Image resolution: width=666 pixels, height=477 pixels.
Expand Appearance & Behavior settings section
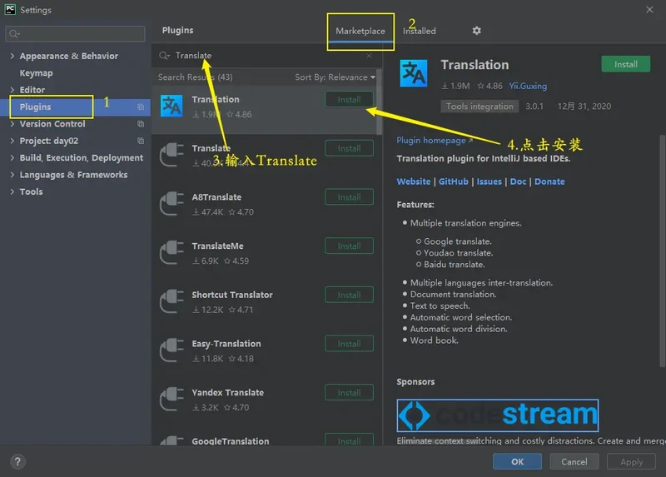[x=12, y=57]
